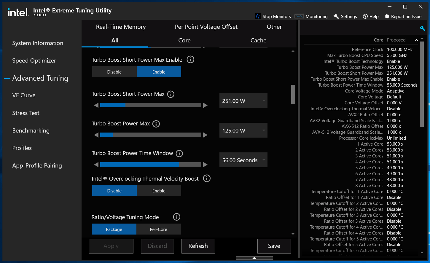Click scroll-down arrow of proposed panel

click(x=422, y=253)
